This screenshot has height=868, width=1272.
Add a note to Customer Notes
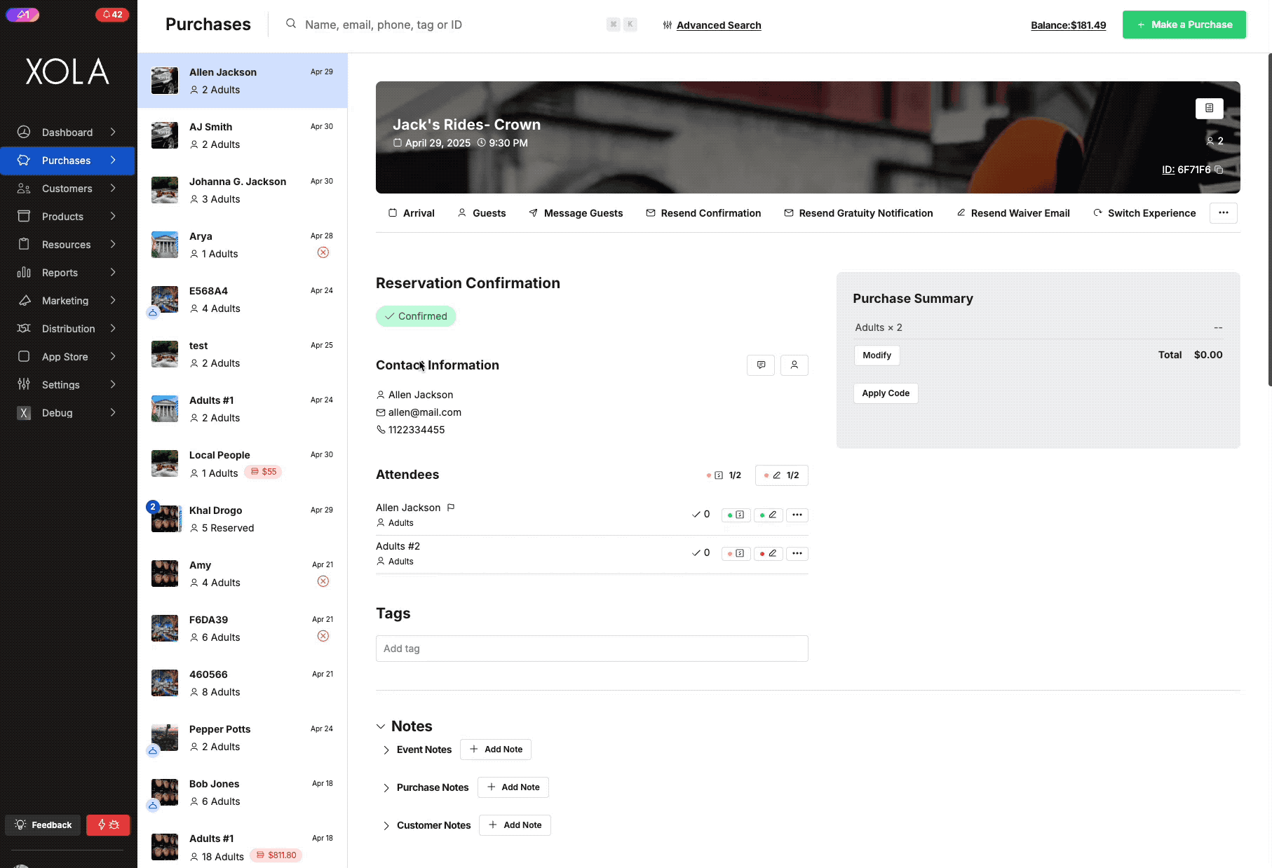click(x=515, y=825)
